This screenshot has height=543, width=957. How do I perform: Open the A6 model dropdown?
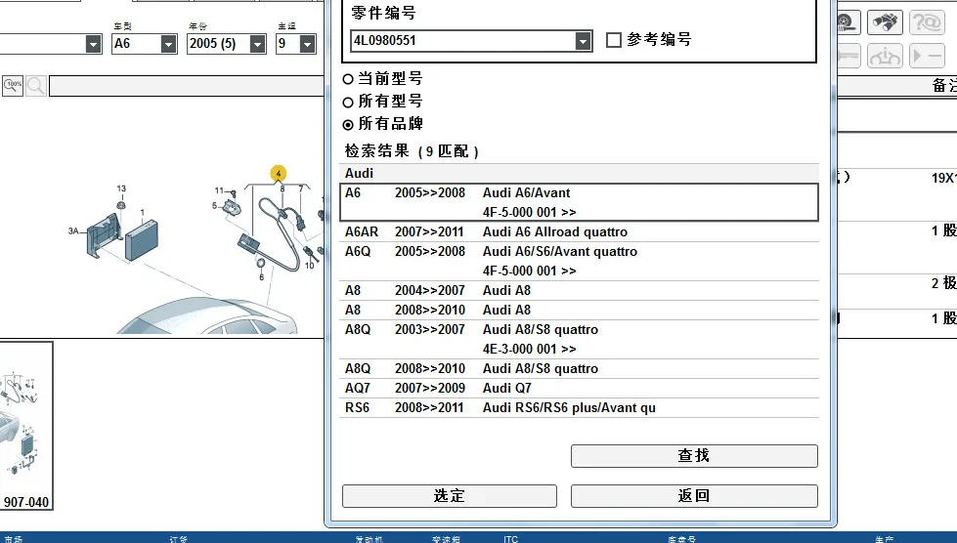click(x=168, y=44)
